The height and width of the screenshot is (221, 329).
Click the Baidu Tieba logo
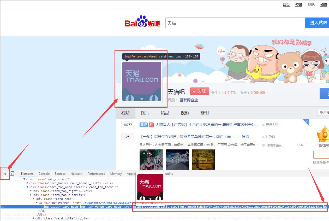pyautogui.click(x=142, y=22)
